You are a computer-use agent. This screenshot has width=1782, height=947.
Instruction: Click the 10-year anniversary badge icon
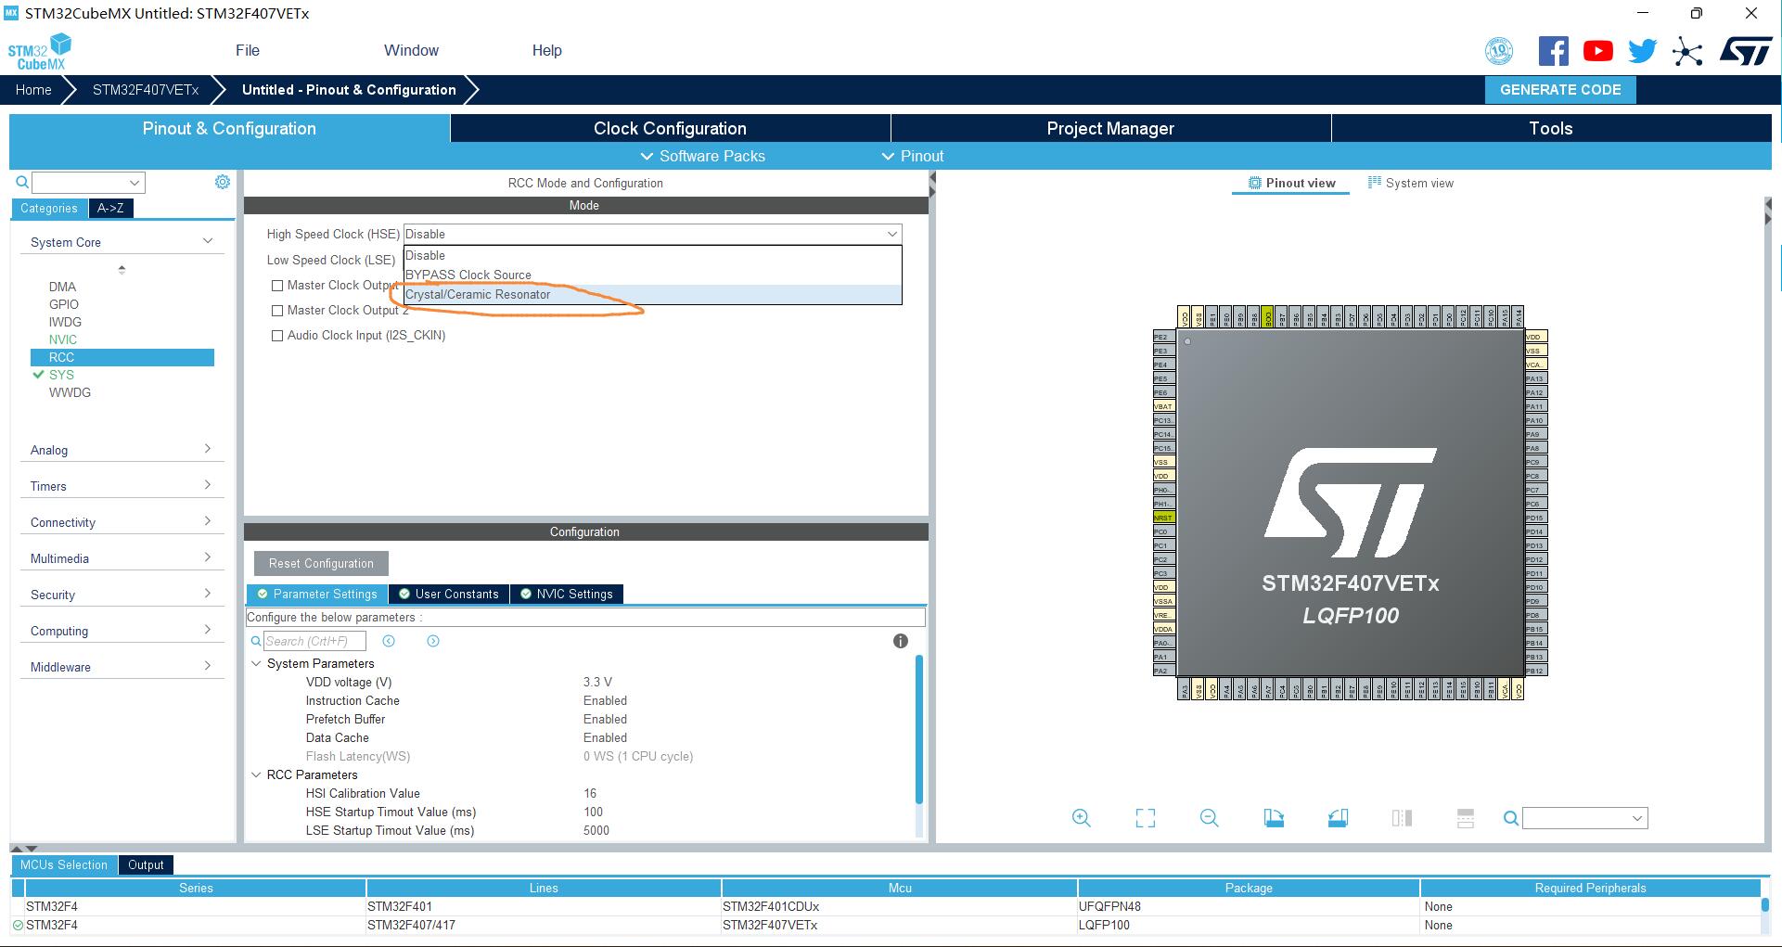click(x=1499, y=51)
